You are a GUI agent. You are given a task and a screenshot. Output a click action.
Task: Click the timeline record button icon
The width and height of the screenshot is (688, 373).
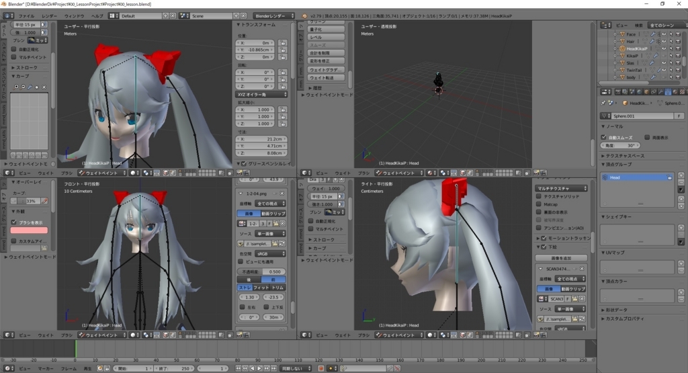click(320, 368)
